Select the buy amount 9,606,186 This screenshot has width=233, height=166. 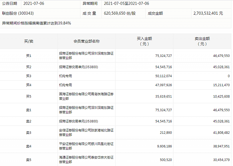coord(164,146)
